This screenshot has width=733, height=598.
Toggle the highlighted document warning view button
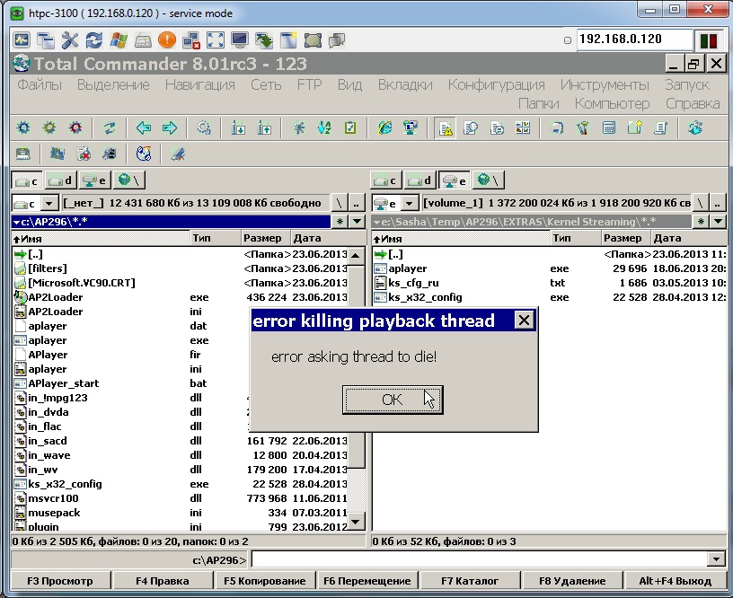click(445, 128)
